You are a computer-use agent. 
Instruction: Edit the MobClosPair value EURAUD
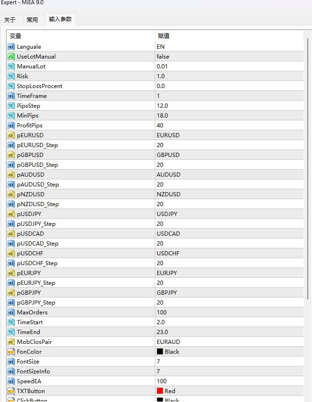[229, 342]
